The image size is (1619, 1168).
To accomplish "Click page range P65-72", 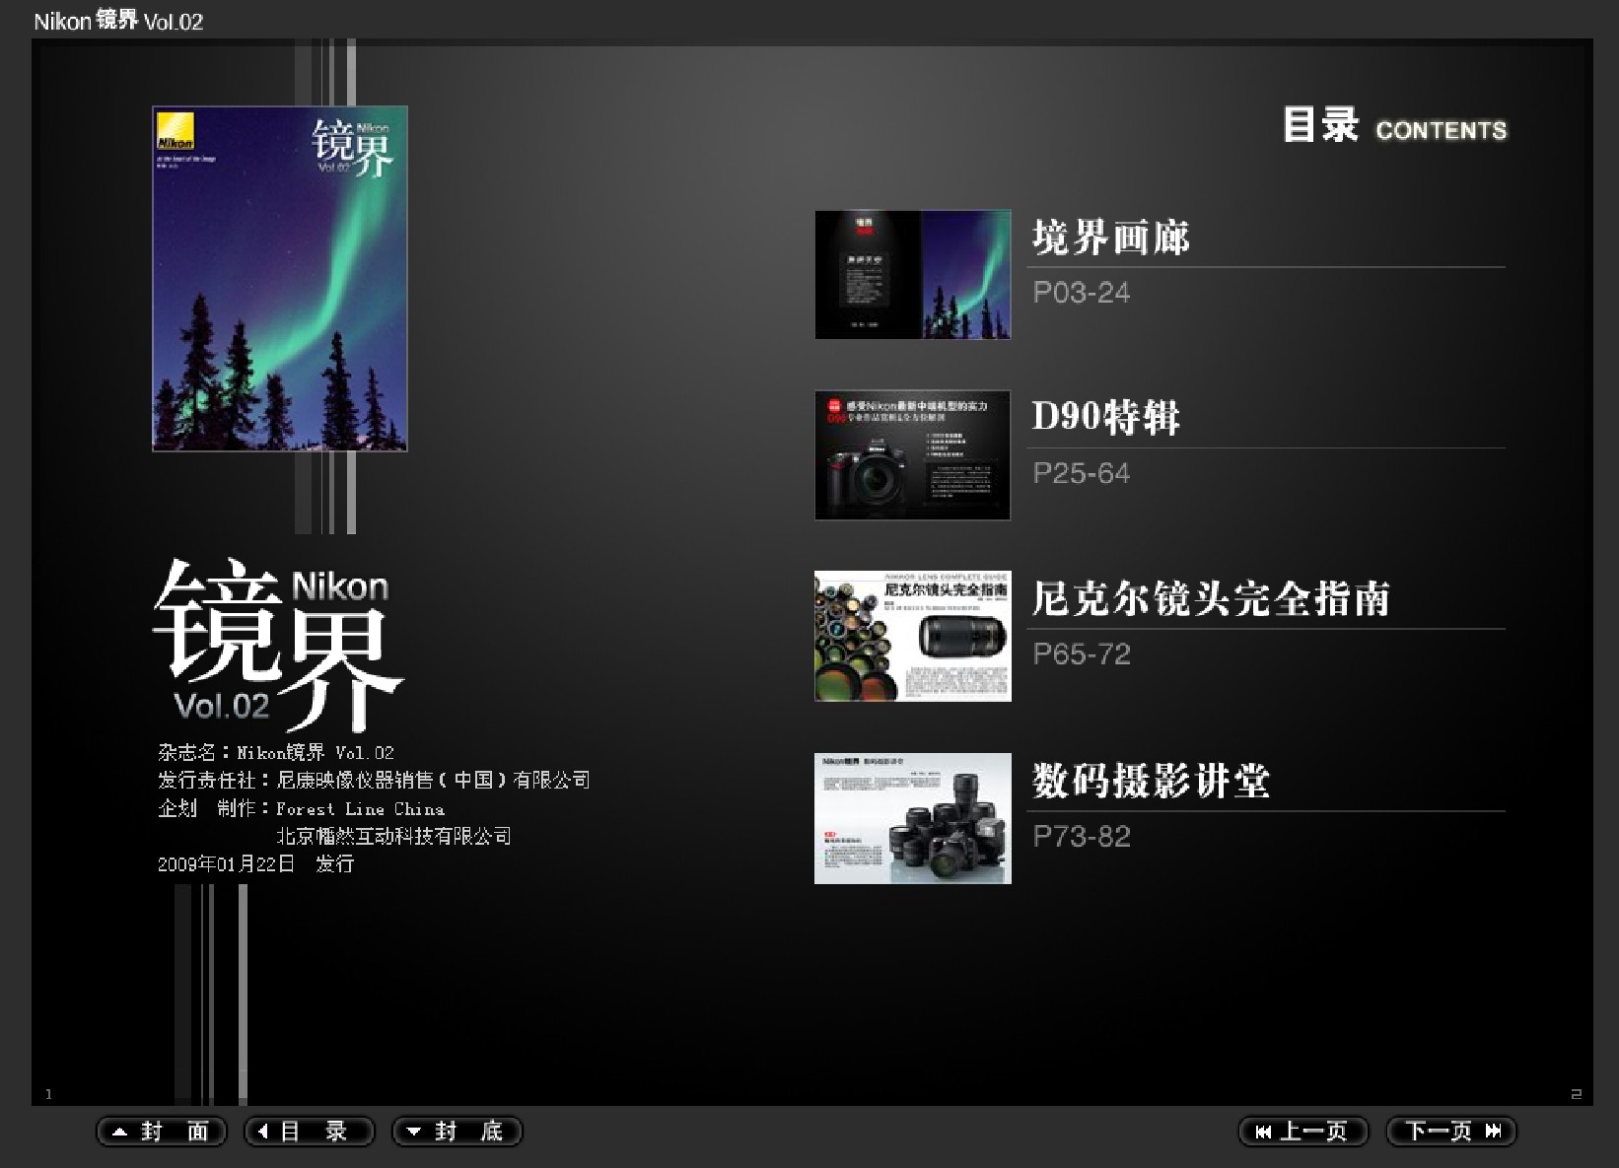I will coord(1082,654).
